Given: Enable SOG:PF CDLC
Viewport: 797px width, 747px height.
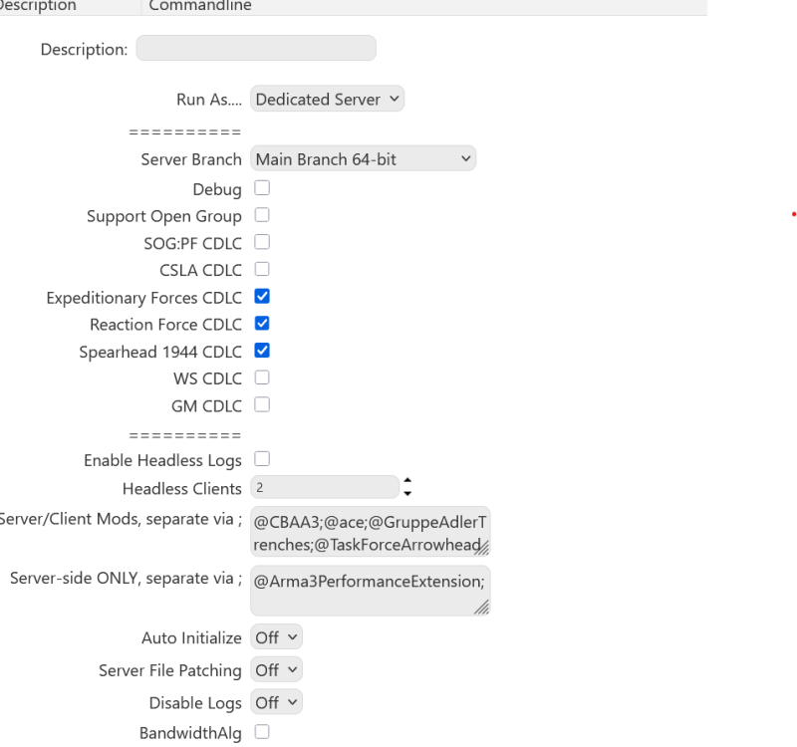Looking at the screenshot, I should [260, 242].
